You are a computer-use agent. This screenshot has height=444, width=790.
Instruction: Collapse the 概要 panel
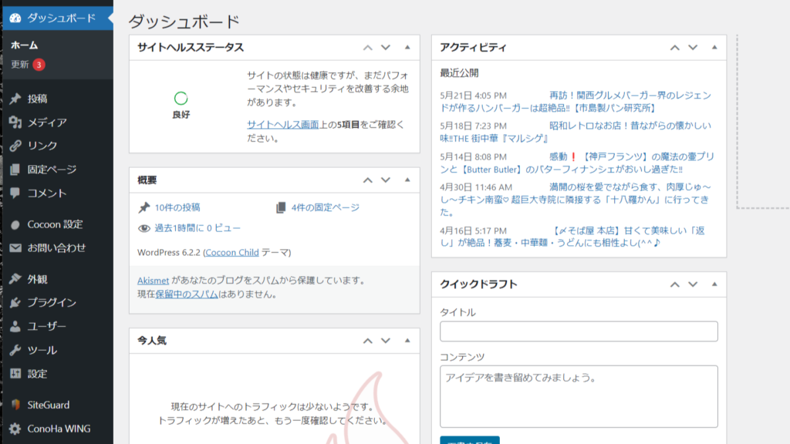click(x=407, y=180)
